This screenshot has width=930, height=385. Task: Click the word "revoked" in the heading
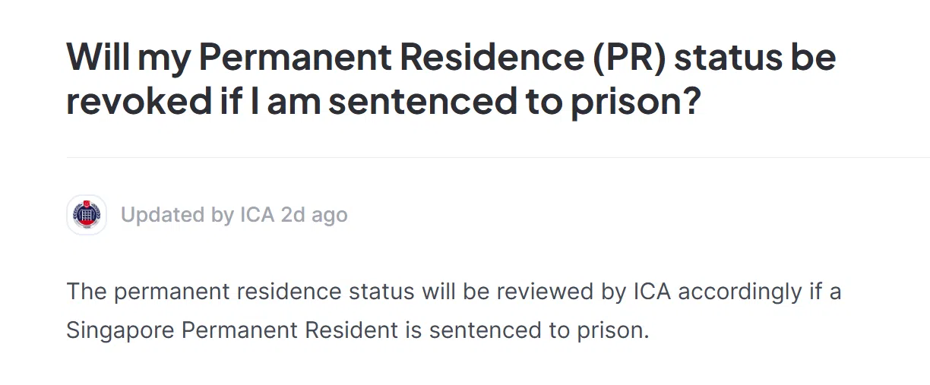[136, 103]
